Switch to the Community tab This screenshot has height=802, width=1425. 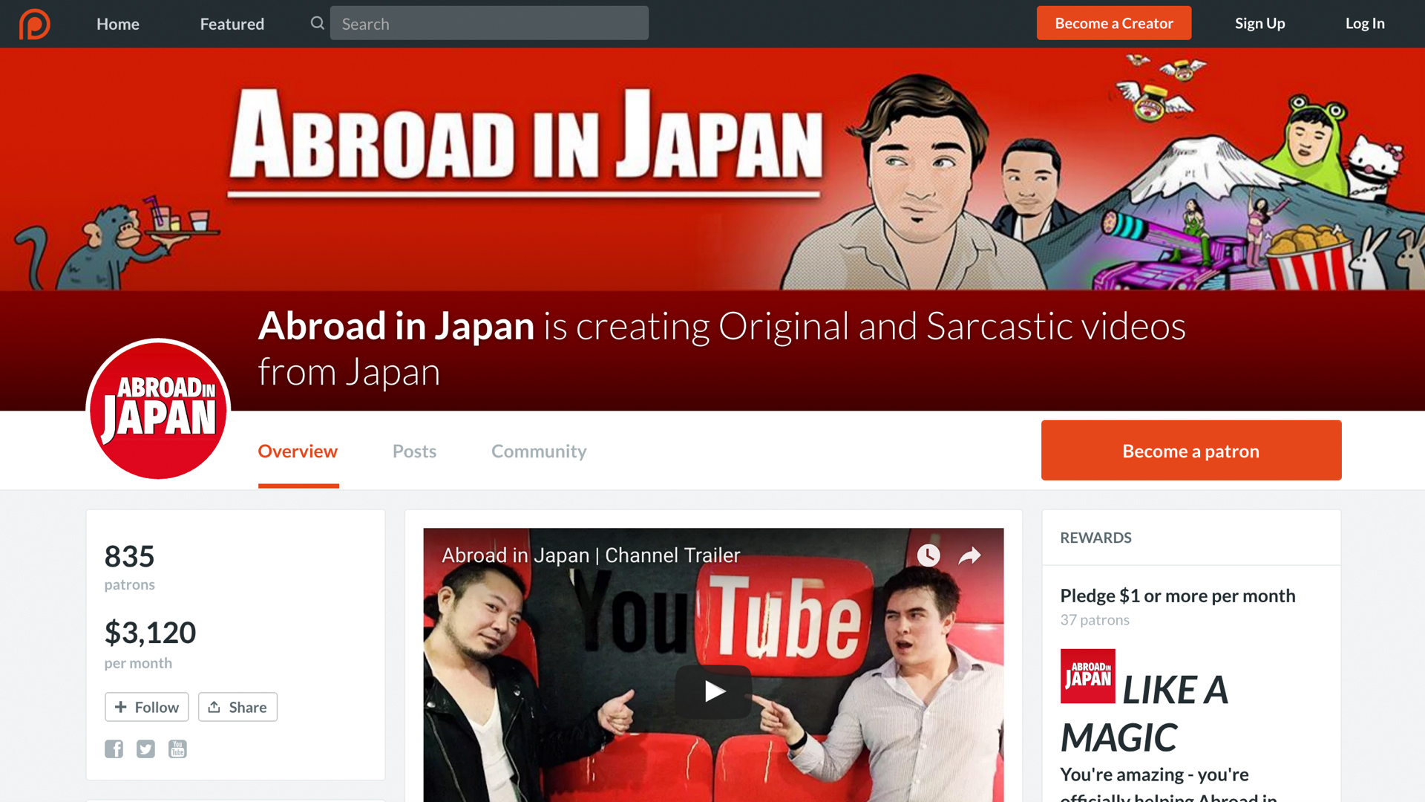click(539, 451)
